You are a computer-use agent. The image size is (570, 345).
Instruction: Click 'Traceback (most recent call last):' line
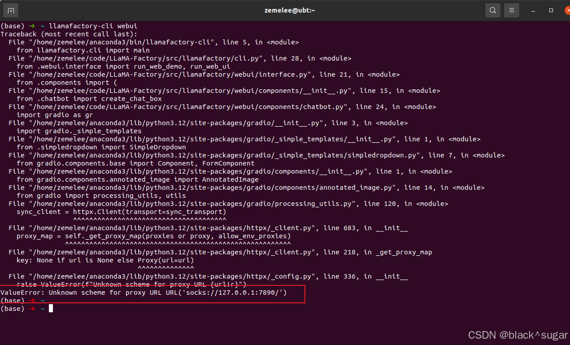coord(69,34)
